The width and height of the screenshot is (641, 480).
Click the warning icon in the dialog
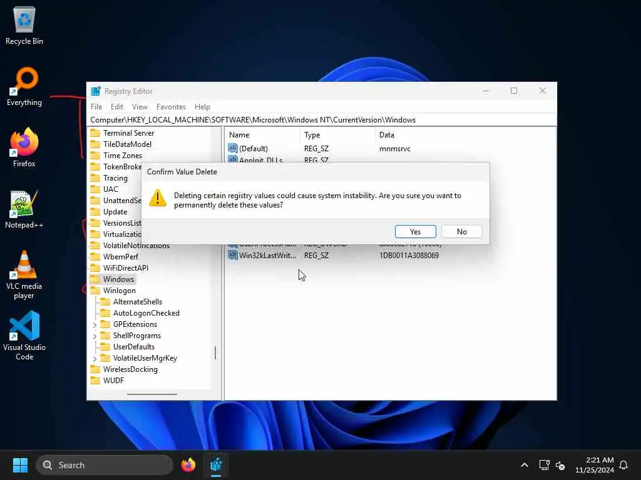158,198
